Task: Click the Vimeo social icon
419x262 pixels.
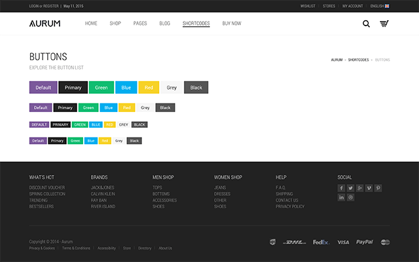Action: click(369, 188)
